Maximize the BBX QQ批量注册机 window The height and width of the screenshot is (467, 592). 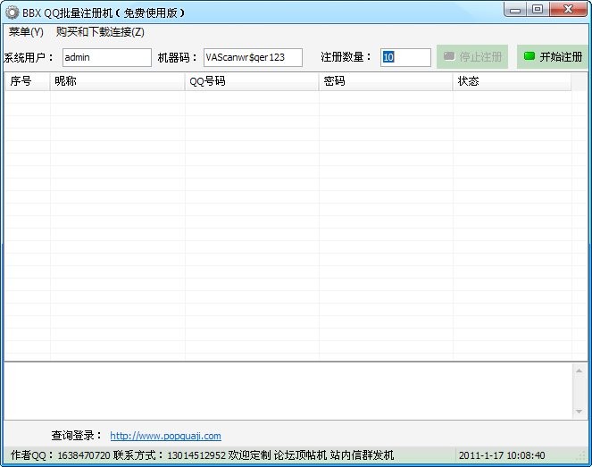click(x=538, y=10)
